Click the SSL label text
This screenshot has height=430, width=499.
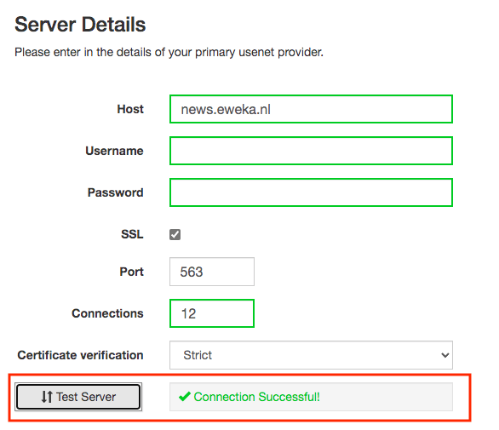click(132, 234)
